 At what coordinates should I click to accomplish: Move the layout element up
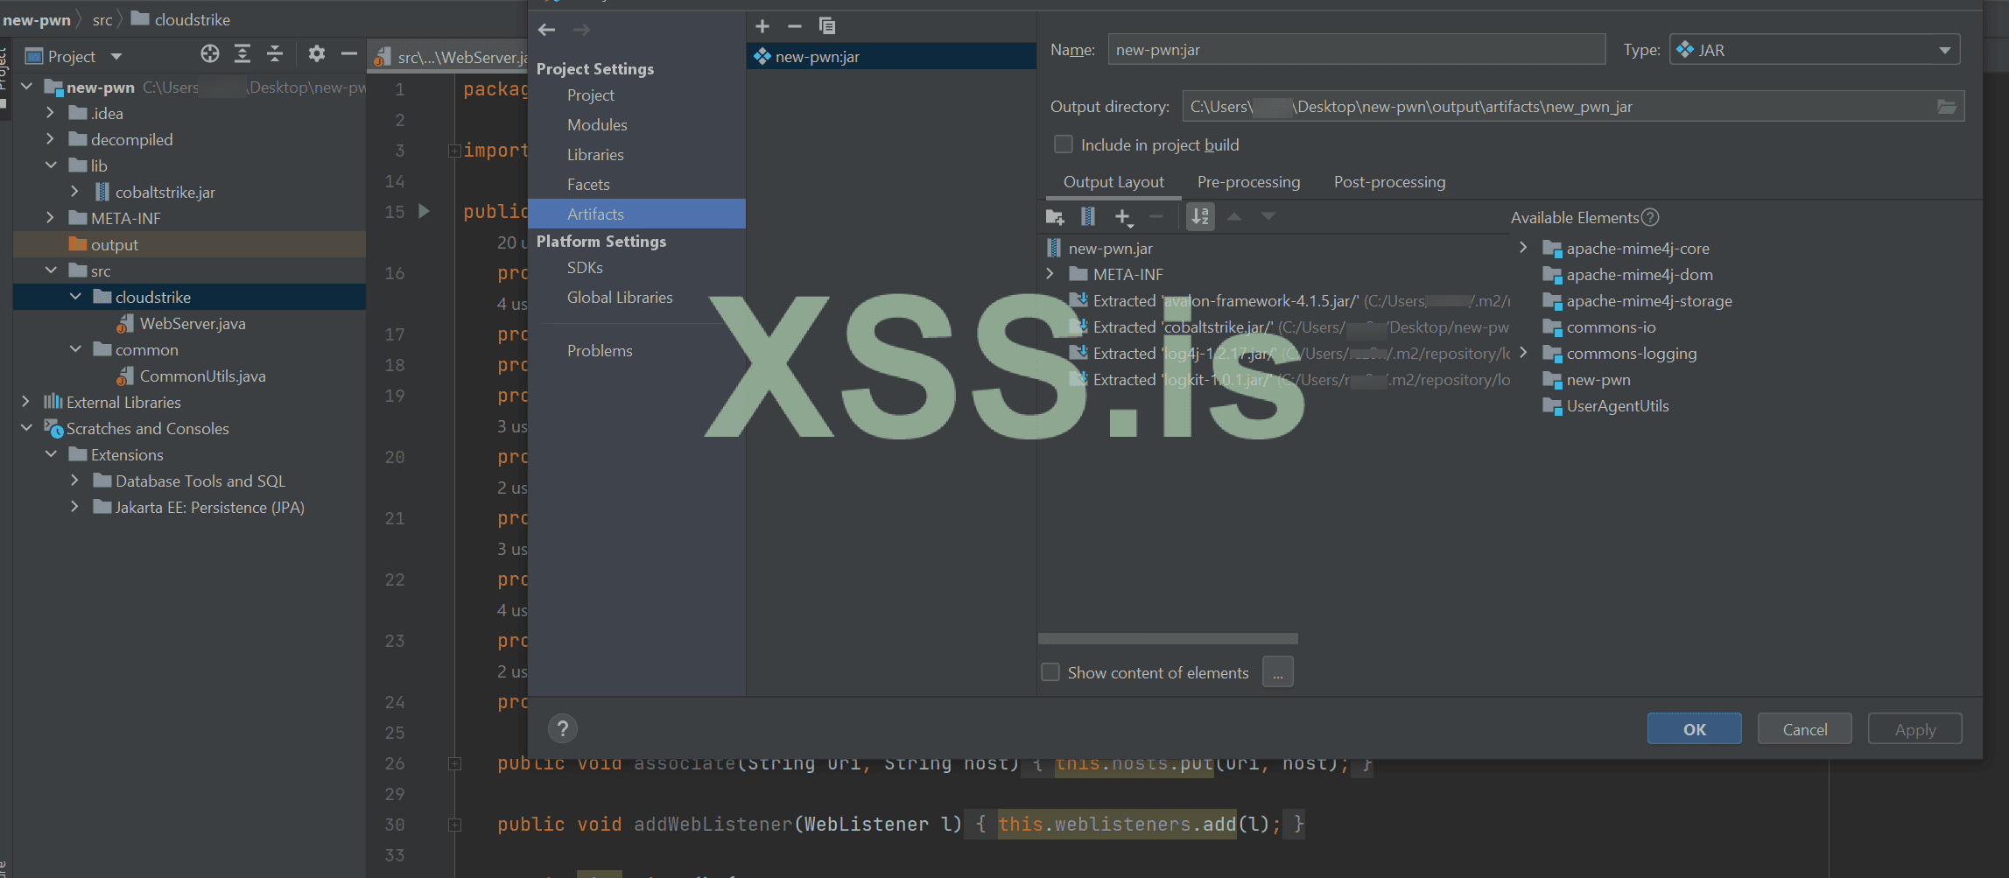[x=1234, y=217]
